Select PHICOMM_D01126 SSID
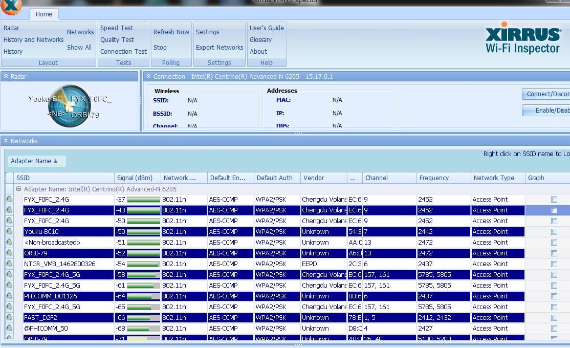This screenshot has width=570, height=348. [69, 296]
